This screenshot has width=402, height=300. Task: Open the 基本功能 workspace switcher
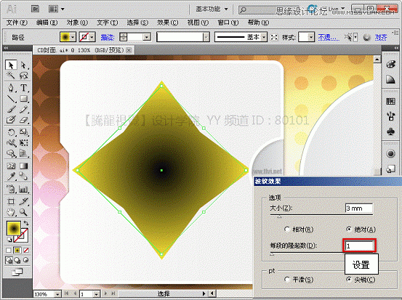[x=212, y=9]
